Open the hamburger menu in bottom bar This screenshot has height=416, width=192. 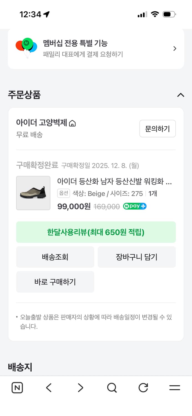click(175, 388)
